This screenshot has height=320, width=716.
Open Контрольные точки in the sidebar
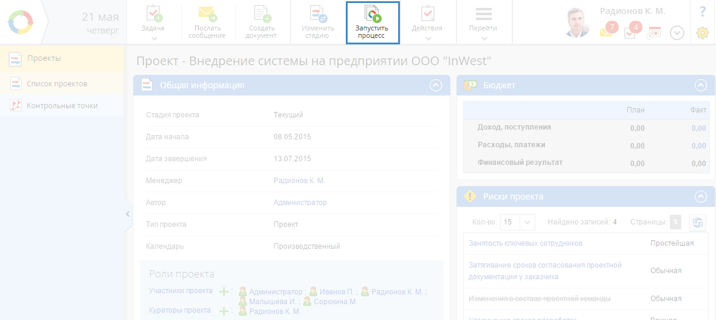click(x=62, y=105)
